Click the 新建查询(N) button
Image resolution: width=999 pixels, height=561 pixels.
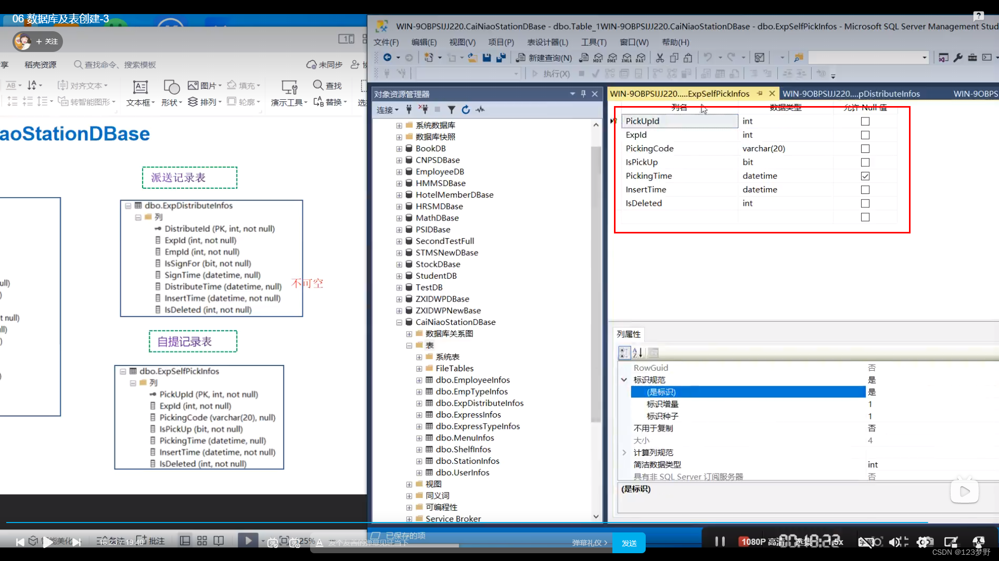pyautogui.click(x=544, y=58)
